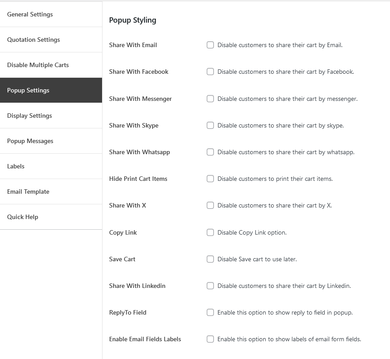Enable Share With Email disable checkbox
Viewport: 390px width, 359px height.
point(210,45)
